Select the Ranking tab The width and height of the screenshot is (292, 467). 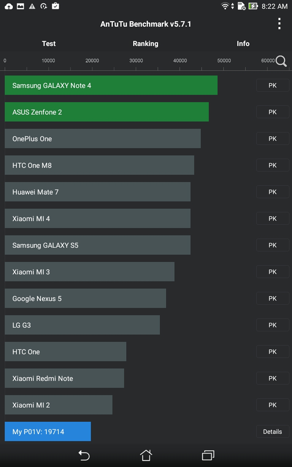tap(145, 43)
